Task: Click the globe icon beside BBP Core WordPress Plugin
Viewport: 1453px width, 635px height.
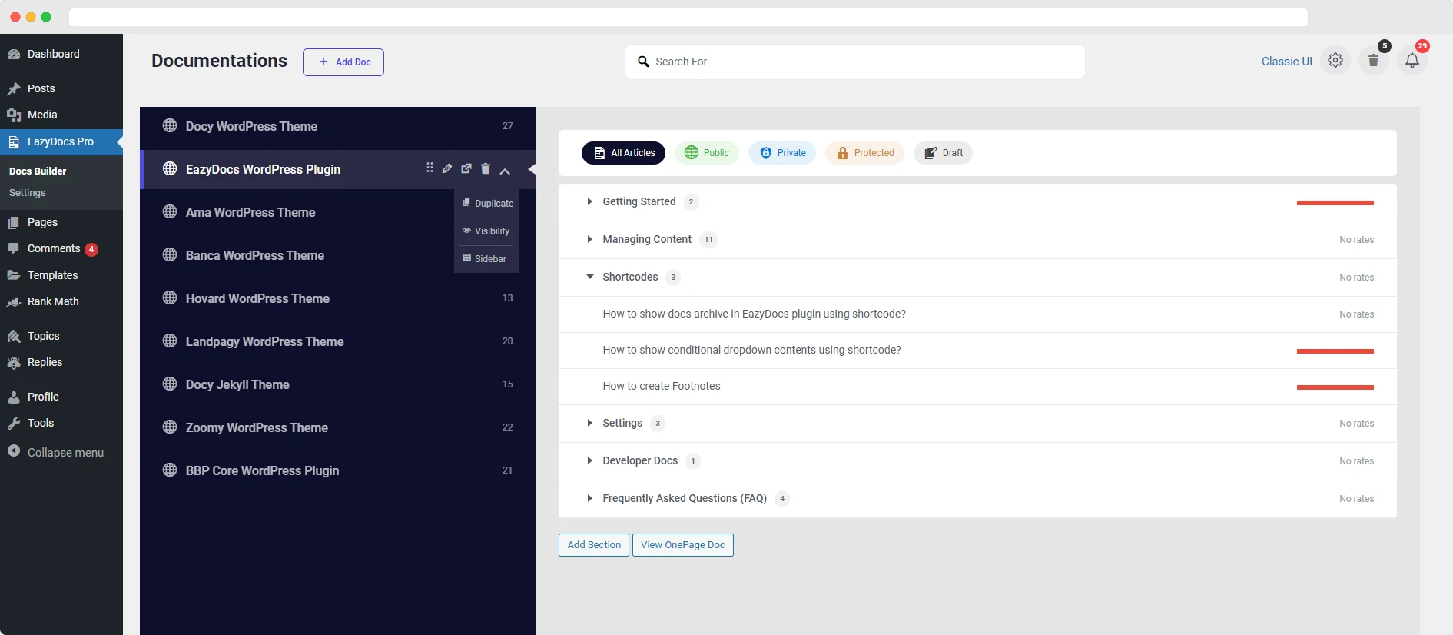Action: (x=170, y=470)
